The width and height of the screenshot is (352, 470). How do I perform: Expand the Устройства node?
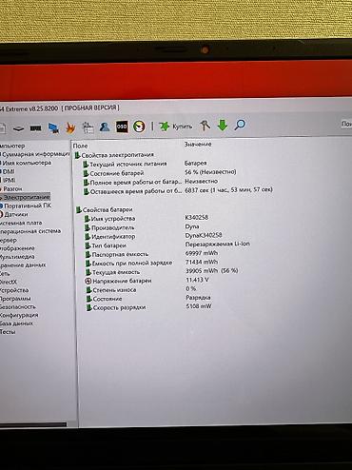point(14,290)
